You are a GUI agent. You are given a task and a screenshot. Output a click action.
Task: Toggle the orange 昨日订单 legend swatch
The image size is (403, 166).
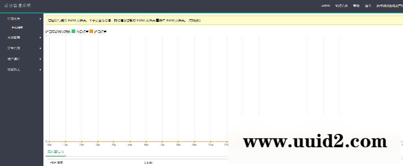pyautogui.click(x=91, y=32)
